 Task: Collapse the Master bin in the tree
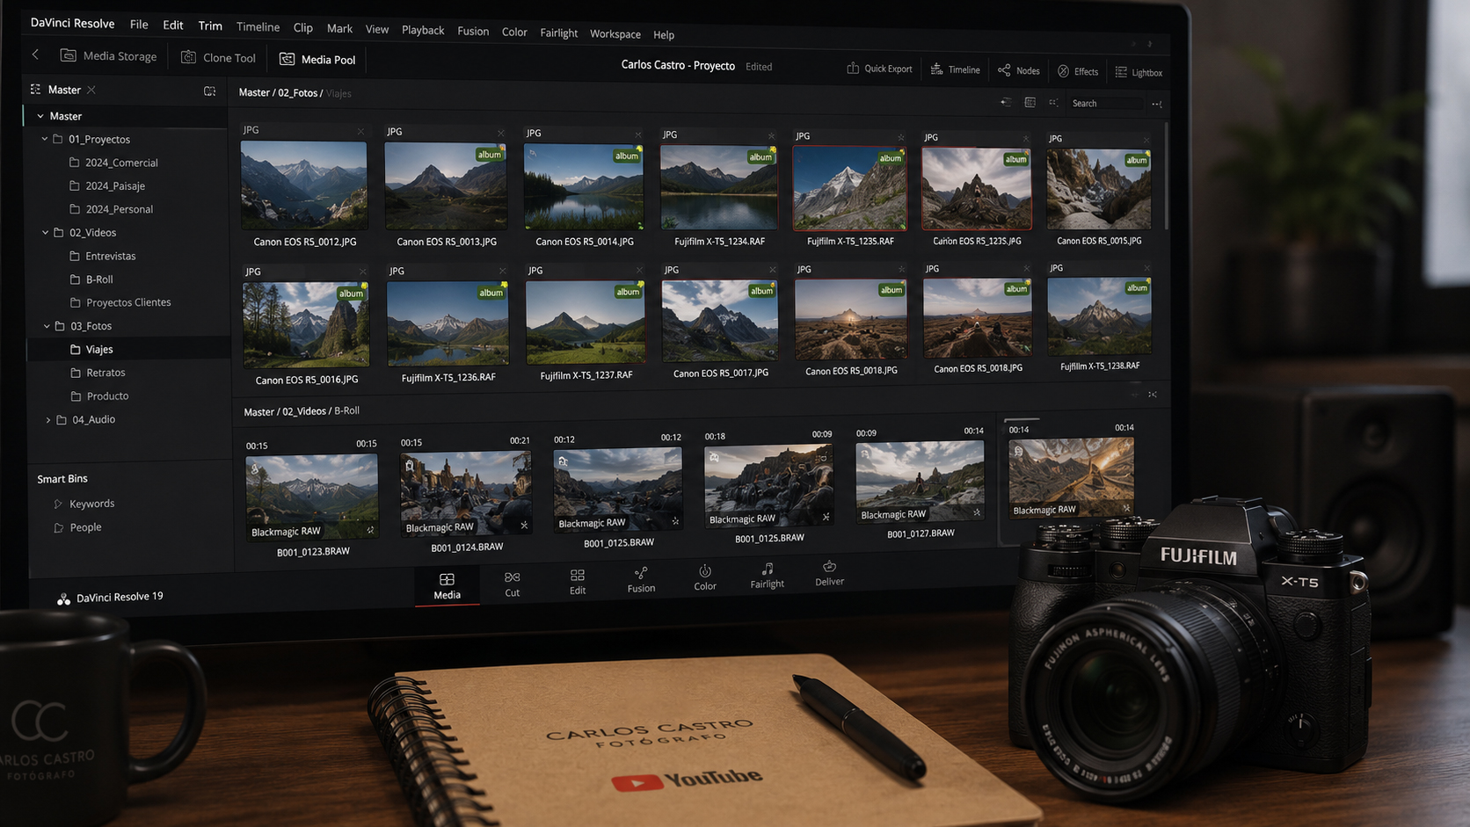(x=40, y=116)
